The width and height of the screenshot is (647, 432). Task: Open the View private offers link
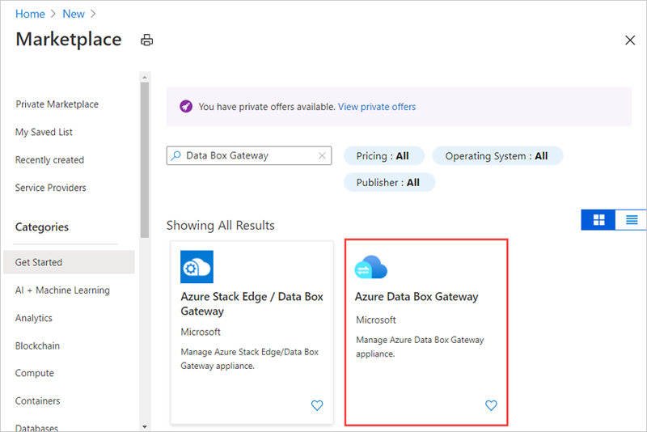(x=377, y=107)
